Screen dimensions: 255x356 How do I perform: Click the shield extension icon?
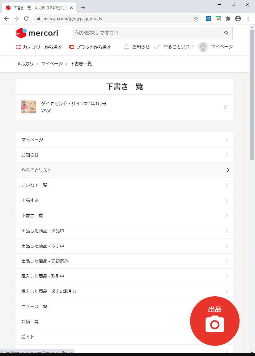(218, 19)
